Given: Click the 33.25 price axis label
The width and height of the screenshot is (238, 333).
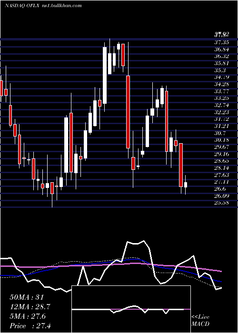Looking at the screenshot, I should tap(221, 98).
